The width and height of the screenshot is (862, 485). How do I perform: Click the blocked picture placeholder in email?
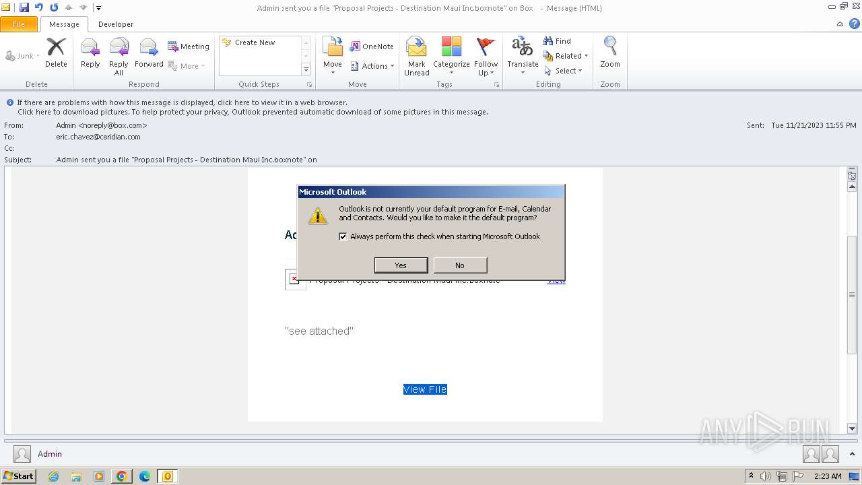(x=295, y=279)
